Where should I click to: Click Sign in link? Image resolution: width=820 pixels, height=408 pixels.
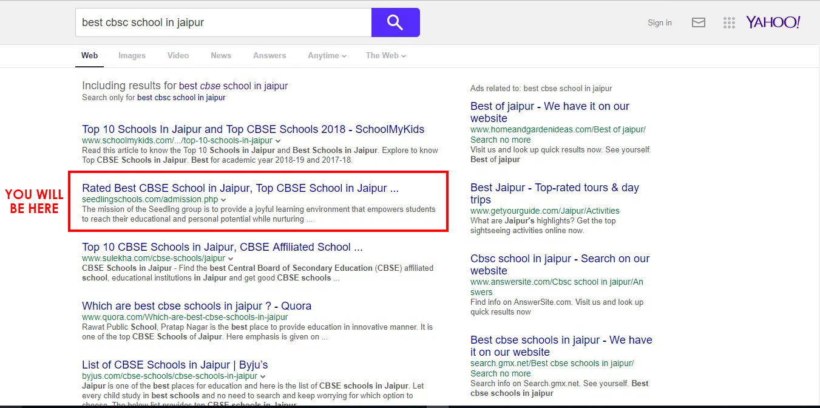[660, 22]
